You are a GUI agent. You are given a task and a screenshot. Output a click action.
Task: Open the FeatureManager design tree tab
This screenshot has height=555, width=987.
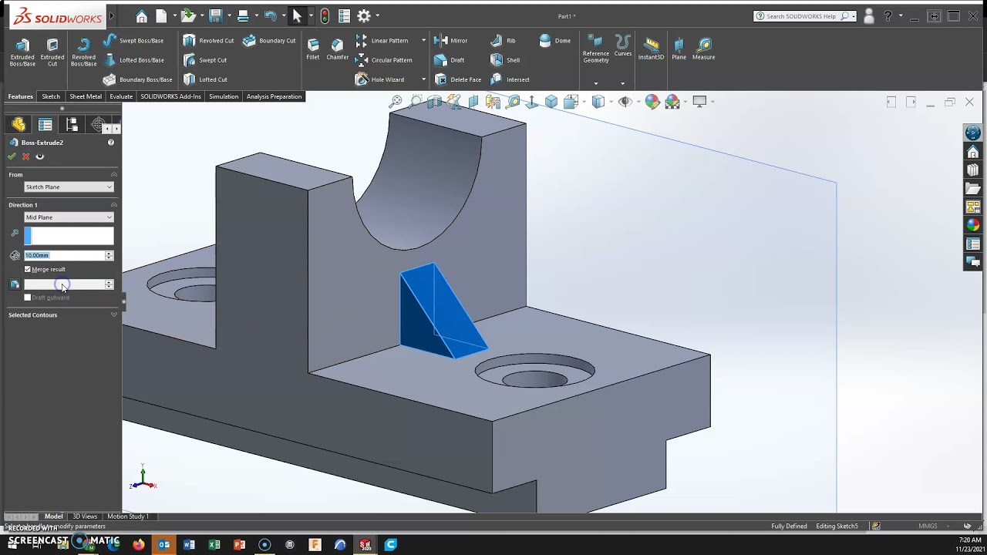pos(19,125)
